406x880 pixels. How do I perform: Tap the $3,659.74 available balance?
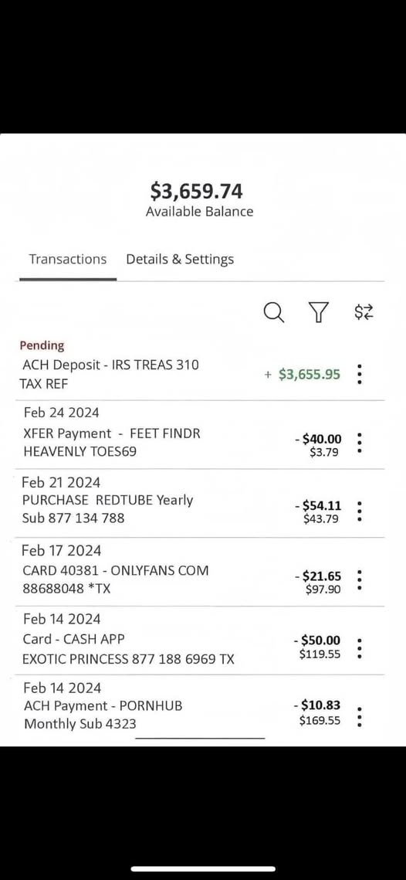click(196, 192)
